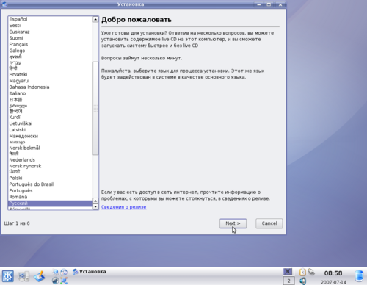Select Galego in the language list
367x285 pixels.
(51, 51)
